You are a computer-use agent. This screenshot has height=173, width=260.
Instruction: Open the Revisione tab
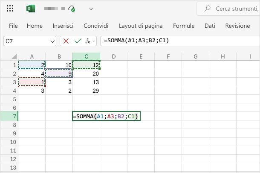237,26
